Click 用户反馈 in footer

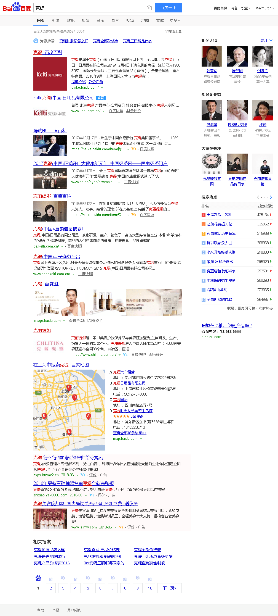(x=74, y=610)
